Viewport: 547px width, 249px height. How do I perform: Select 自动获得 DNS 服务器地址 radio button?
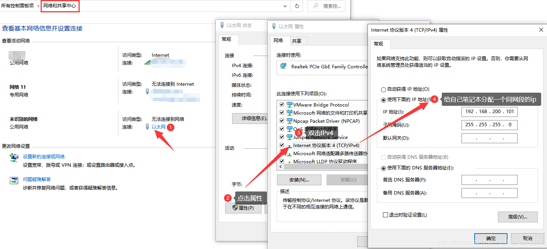[x=383, y=158]
